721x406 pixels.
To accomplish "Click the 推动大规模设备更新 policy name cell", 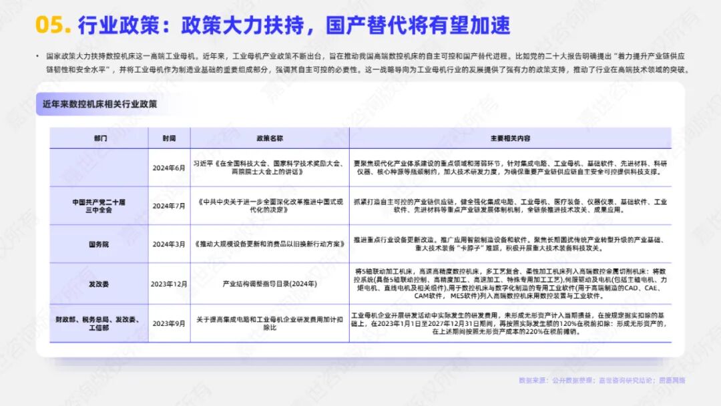I will tap(270, 244).
